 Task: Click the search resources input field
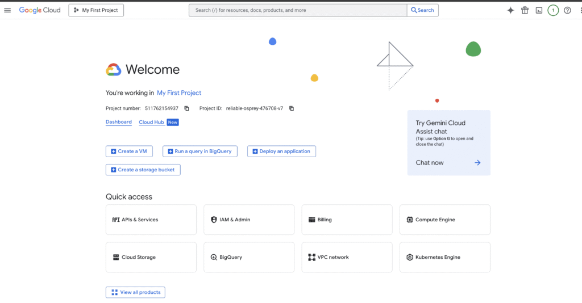coord(298,10)
